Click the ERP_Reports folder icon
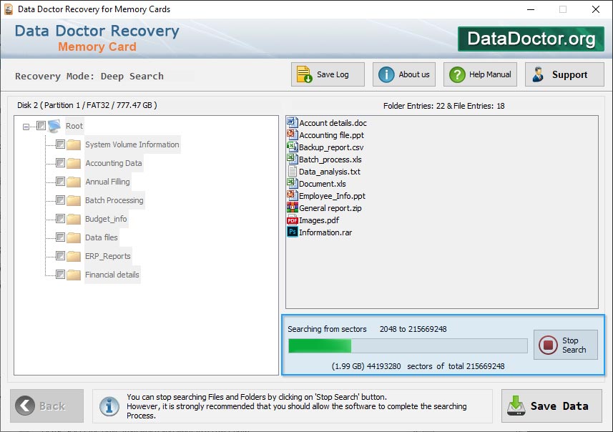This screenshot has width=613, height=432. [74, 256]
